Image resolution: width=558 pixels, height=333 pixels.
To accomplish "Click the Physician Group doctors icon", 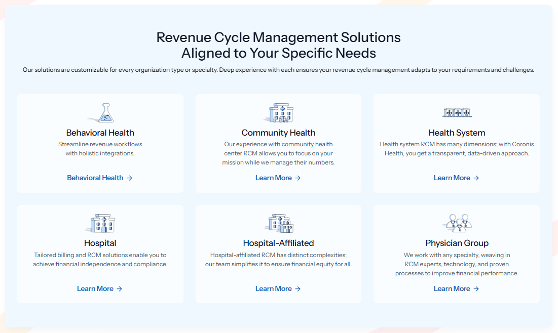I will 457,223.
